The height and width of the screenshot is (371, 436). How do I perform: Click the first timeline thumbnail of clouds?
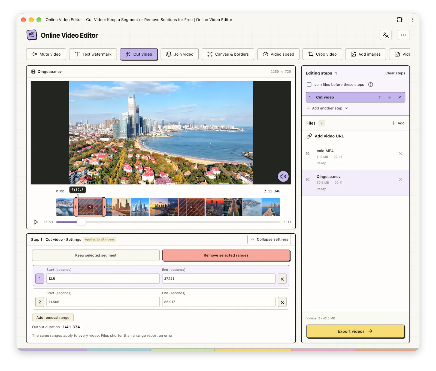point(65,207)
